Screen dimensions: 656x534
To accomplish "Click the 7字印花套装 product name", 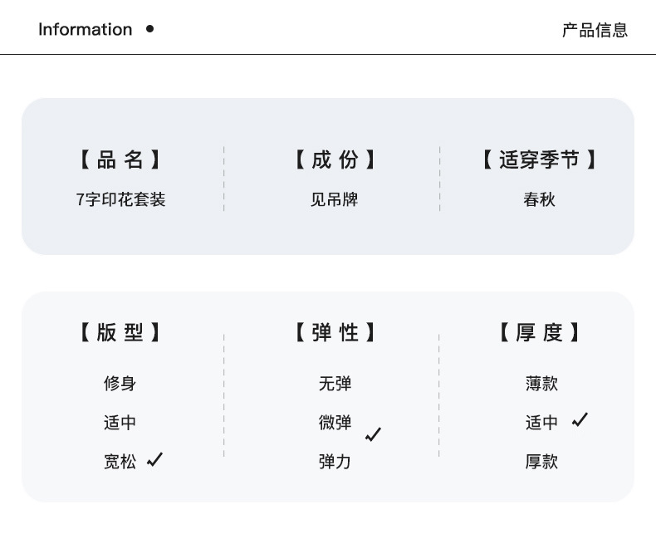I will (x=120, y=200).
